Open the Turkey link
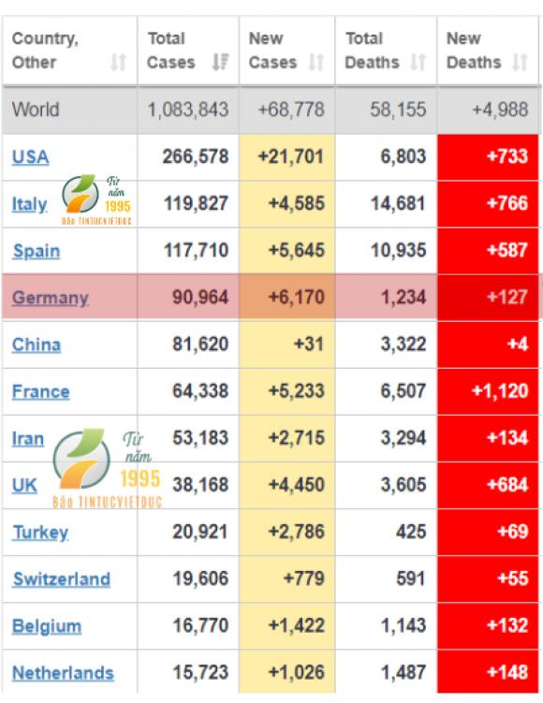543x703 pixels. point(41,533)
